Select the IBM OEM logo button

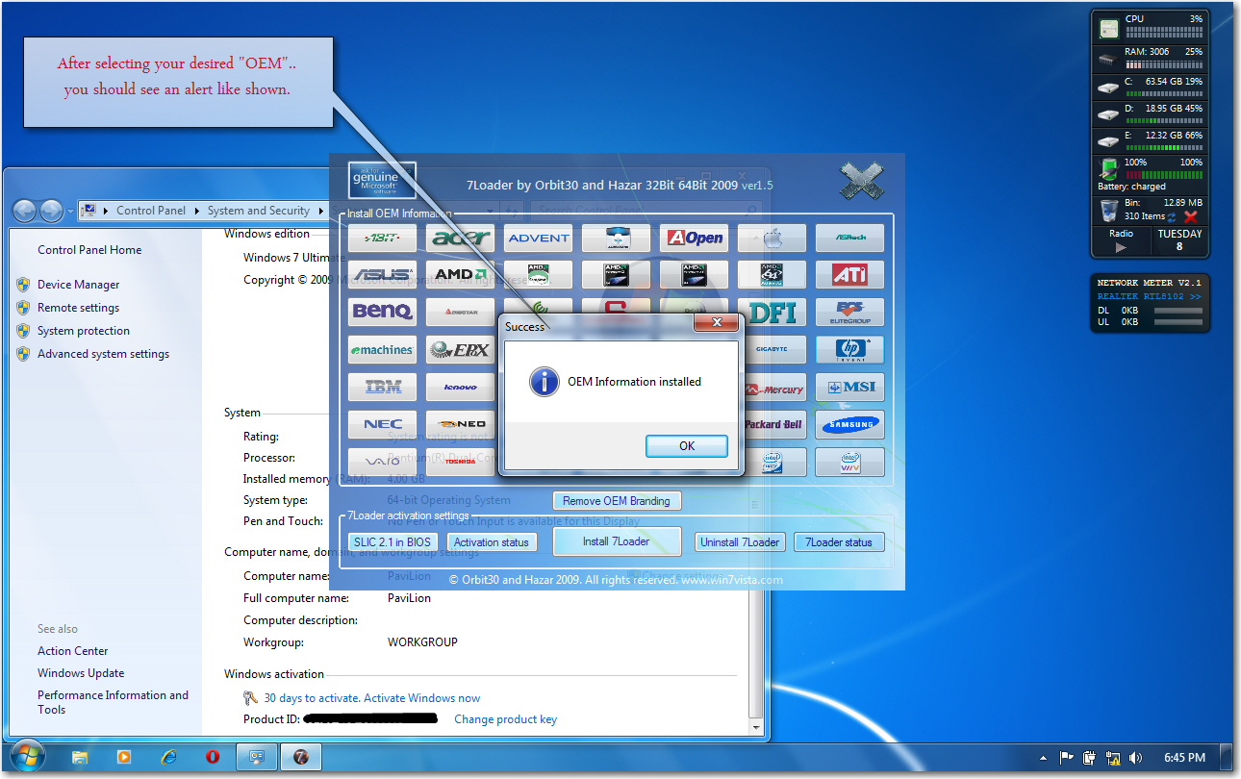click(383, 388)
